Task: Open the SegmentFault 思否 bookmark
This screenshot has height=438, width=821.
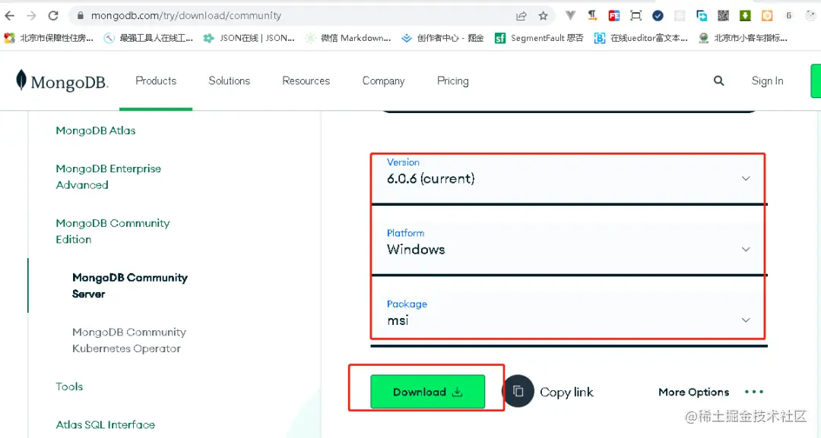Action: coord(539,38)
